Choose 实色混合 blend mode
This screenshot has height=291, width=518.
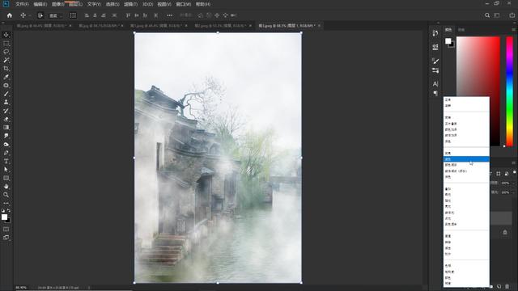[x=466, y=225]
